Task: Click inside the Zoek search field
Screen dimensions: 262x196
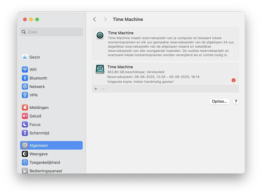Action: [51, 32]
